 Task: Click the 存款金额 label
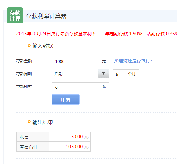(24, 61)
